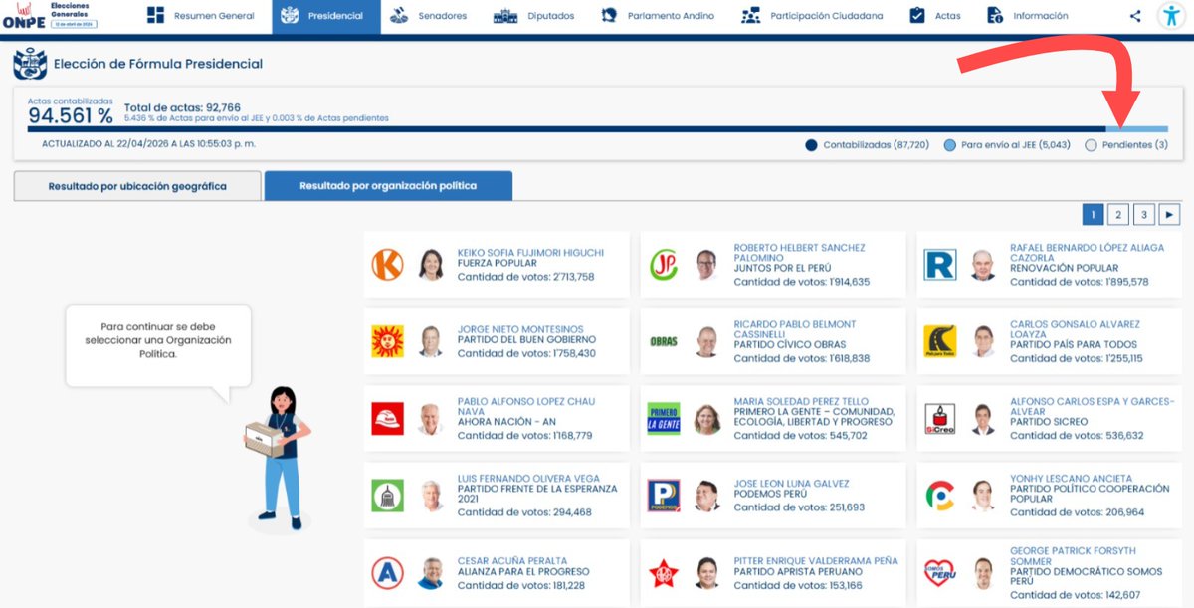This screenshot has height=608, width=1194.
Task: Open the share icon in header
Action: [1135, 16]
